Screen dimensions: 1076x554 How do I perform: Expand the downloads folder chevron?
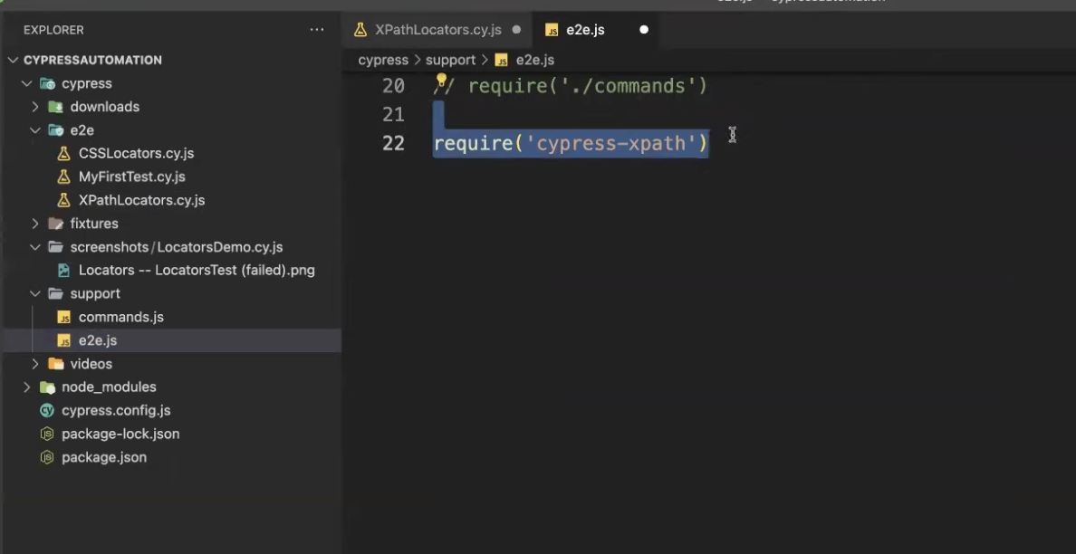click(x=35, y=107)
